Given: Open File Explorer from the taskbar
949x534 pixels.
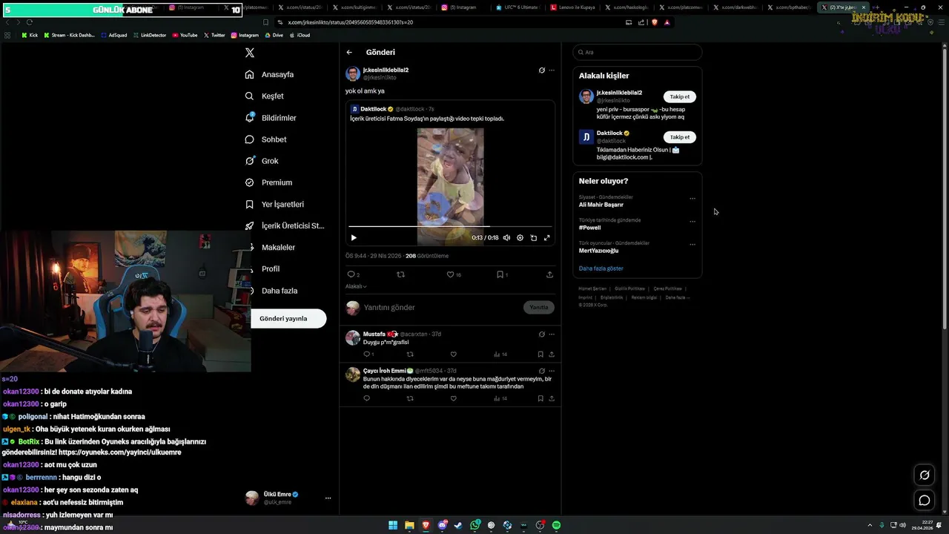Looking at the screenshot, I should [x=409, y=526].
